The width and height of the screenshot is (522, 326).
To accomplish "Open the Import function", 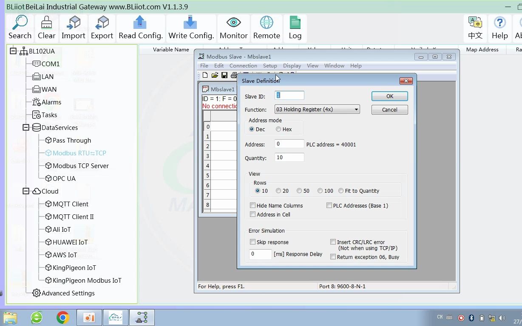I will [73, 26].
